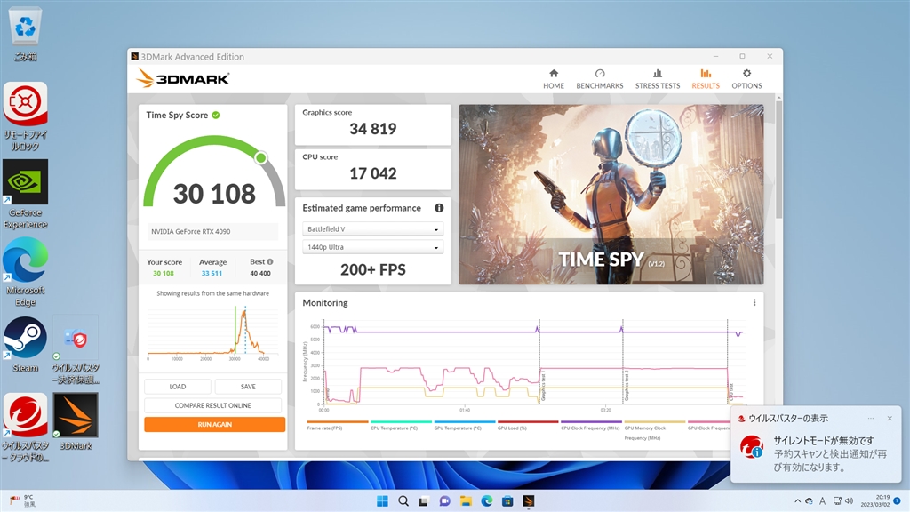Open the weather widget on taskbar
Image resolution: width=910 pixels, height=512 pixels.
click(23, 500)
